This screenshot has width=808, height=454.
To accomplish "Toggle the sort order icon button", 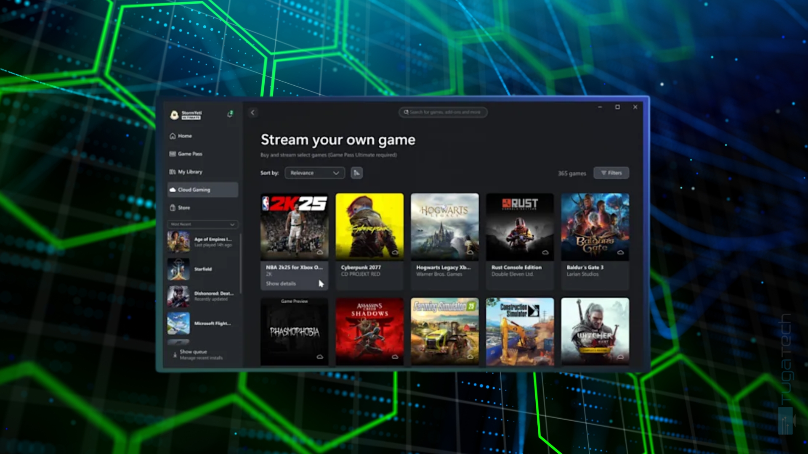I will (x=356, y=173).
